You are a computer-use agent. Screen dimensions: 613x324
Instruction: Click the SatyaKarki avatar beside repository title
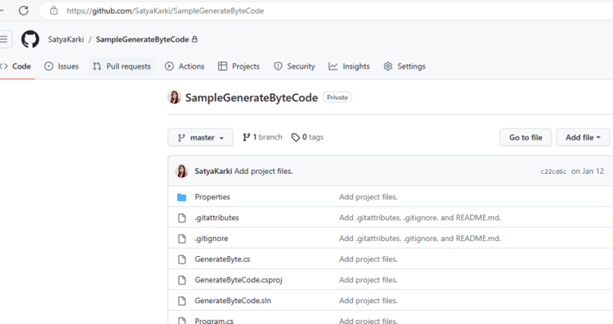pos(174,97)
